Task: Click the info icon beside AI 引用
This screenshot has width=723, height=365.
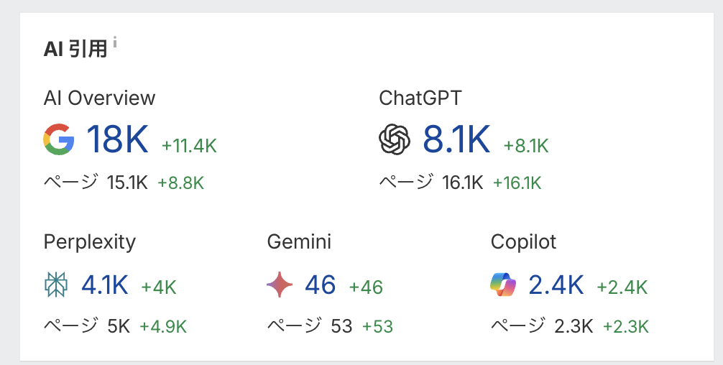Action: point(115,43)
